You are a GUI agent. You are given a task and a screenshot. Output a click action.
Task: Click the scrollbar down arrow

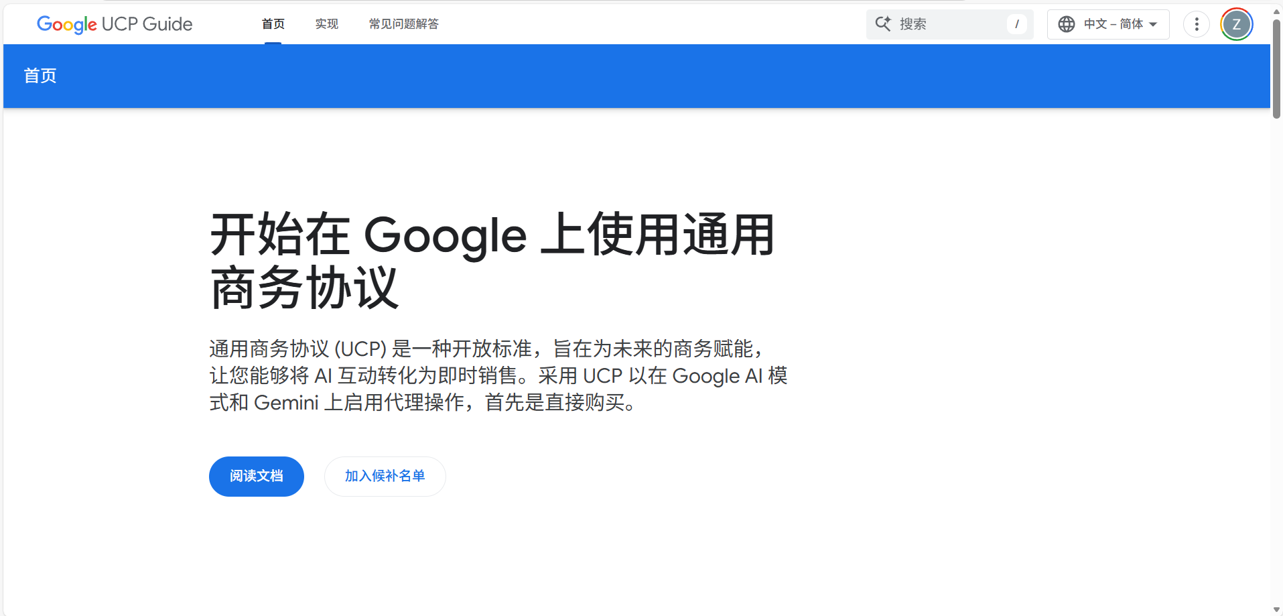(x=1277, y=609)
